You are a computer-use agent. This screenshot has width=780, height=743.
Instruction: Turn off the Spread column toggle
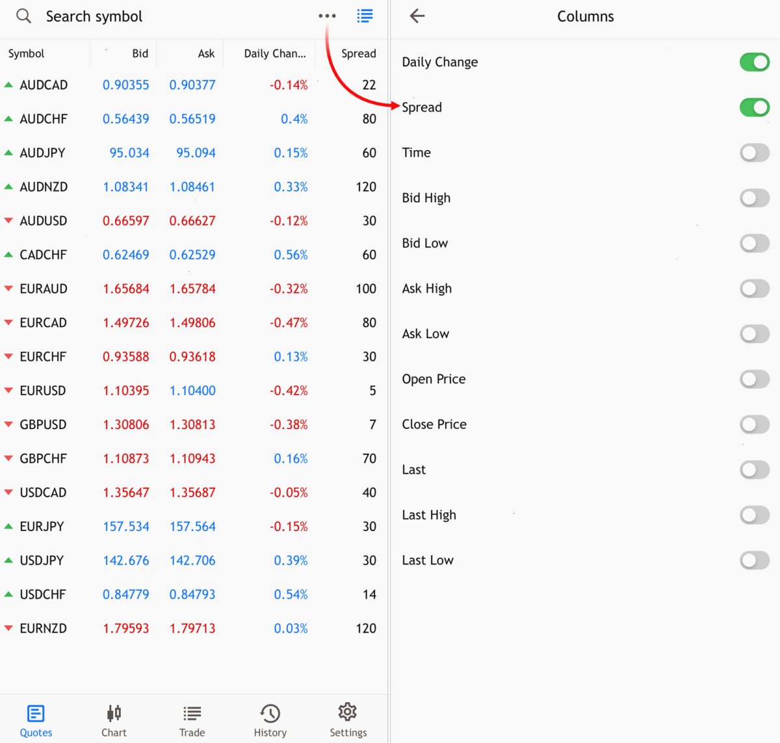click(x=755, y=107)
